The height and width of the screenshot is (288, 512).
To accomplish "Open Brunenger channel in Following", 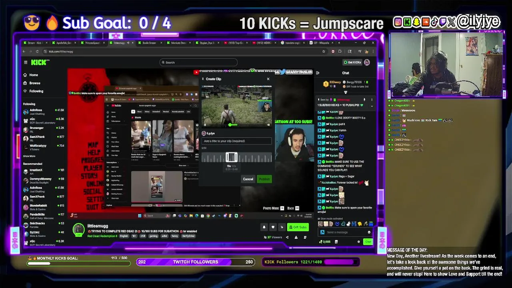I will pyautogui.click(x=43, y=130).
